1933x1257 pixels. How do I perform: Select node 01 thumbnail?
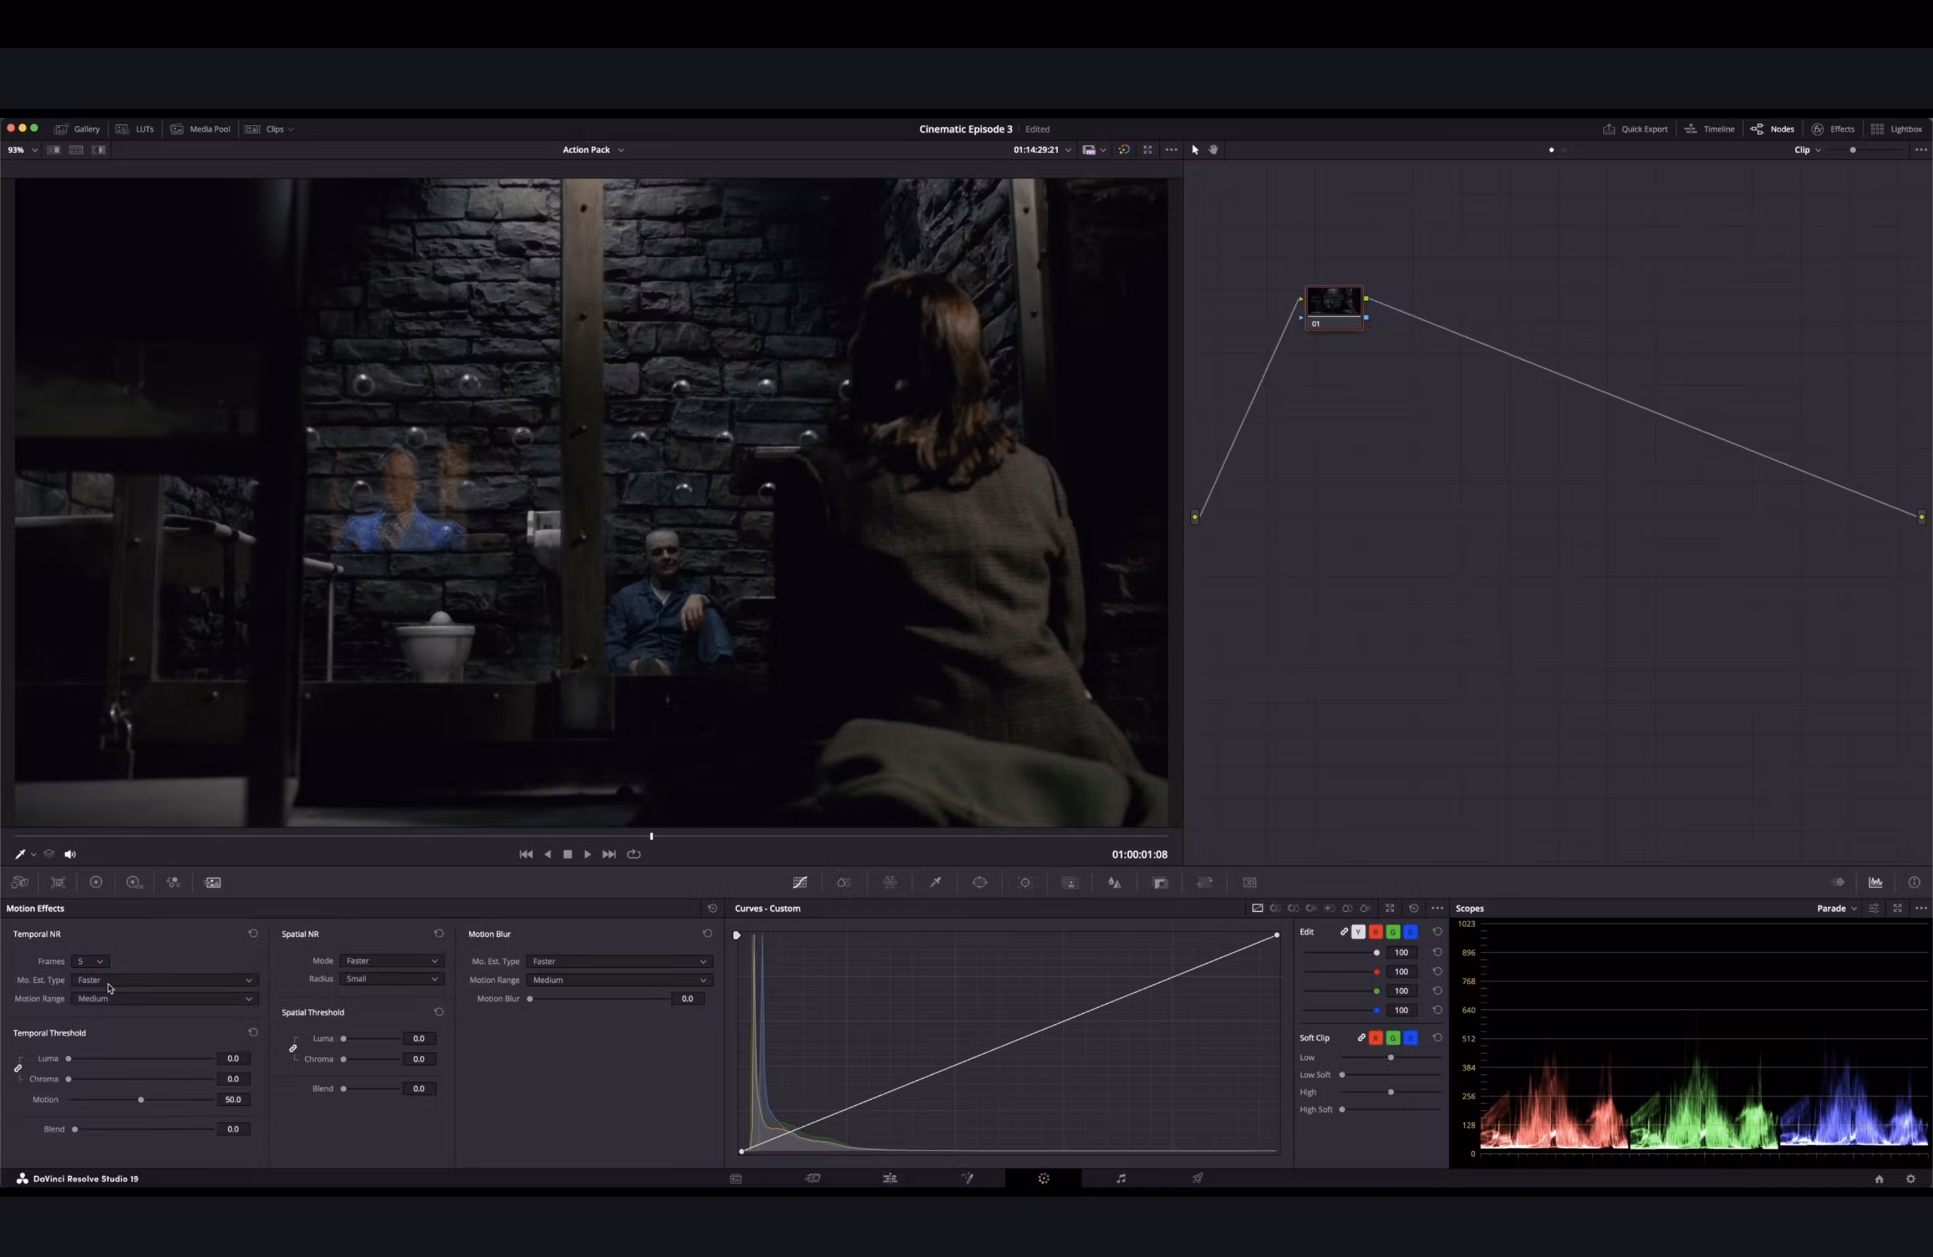pos(1333,301)
